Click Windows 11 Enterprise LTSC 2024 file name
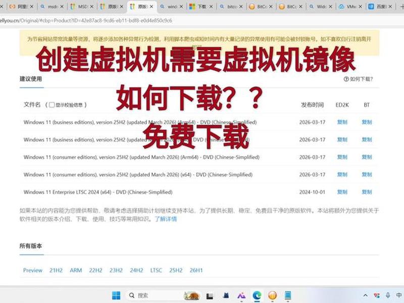This screenshot has height=303, width=404. point(98,192)
